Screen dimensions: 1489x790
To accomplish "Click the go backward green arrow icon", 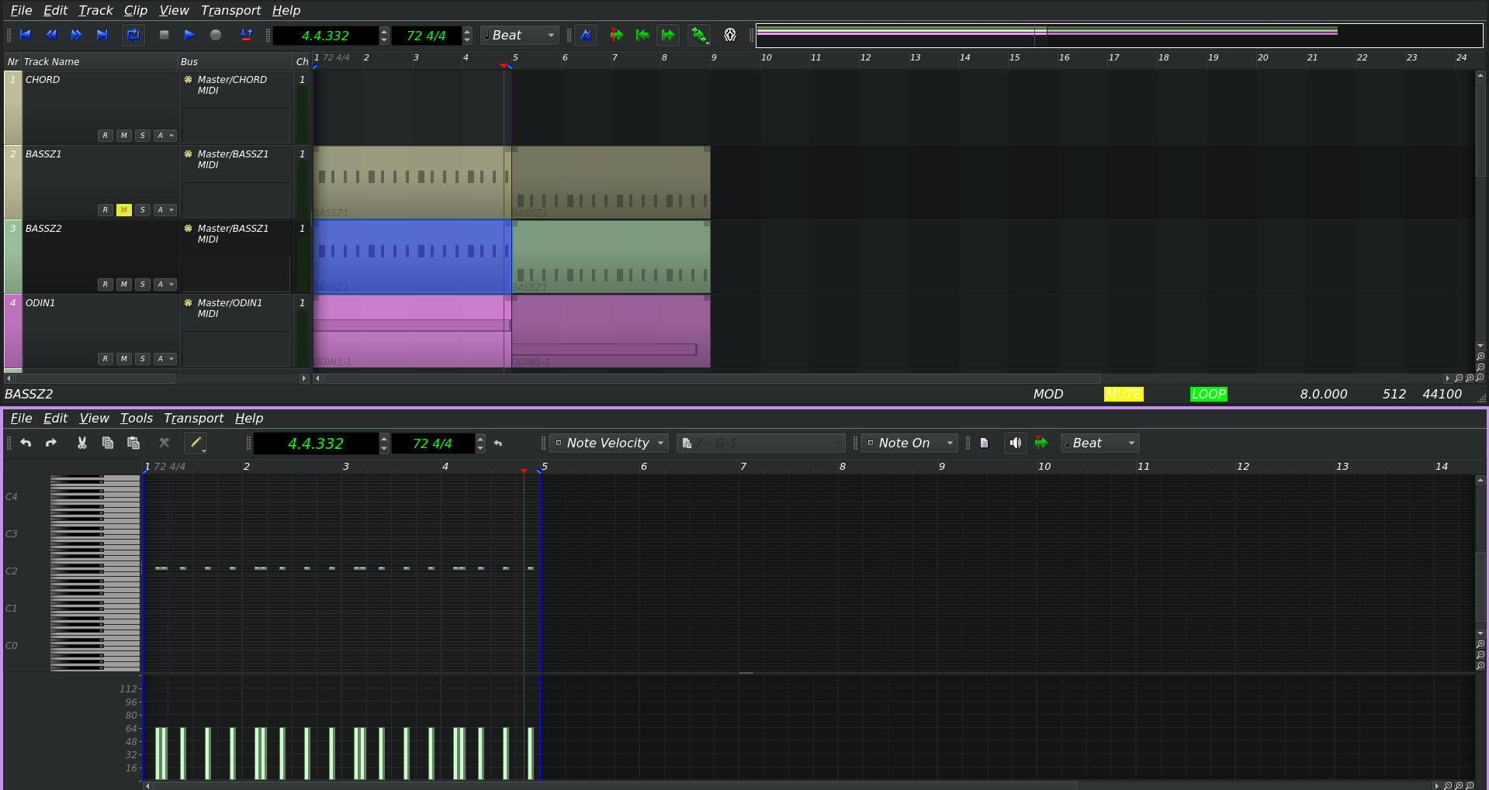I will pyautogui.click(x=642, y=35).
